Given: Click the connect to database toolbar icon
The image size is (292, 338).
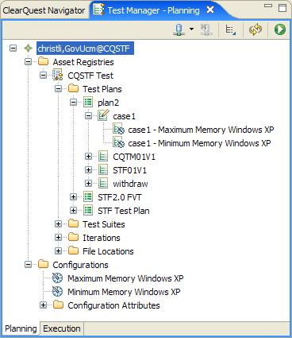Looking at the screenshot, I should 179,29.
